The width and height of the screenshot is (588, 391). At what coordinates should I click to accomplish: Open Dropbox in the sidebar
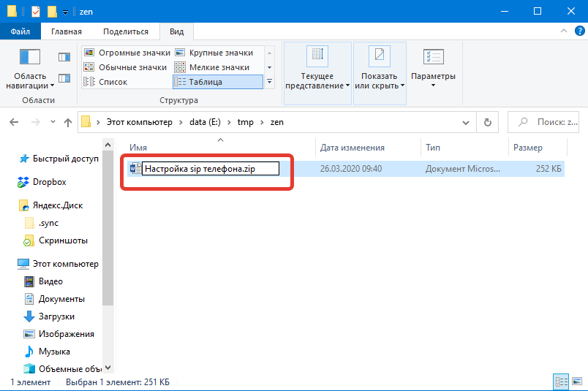click(x=42, y=182)
